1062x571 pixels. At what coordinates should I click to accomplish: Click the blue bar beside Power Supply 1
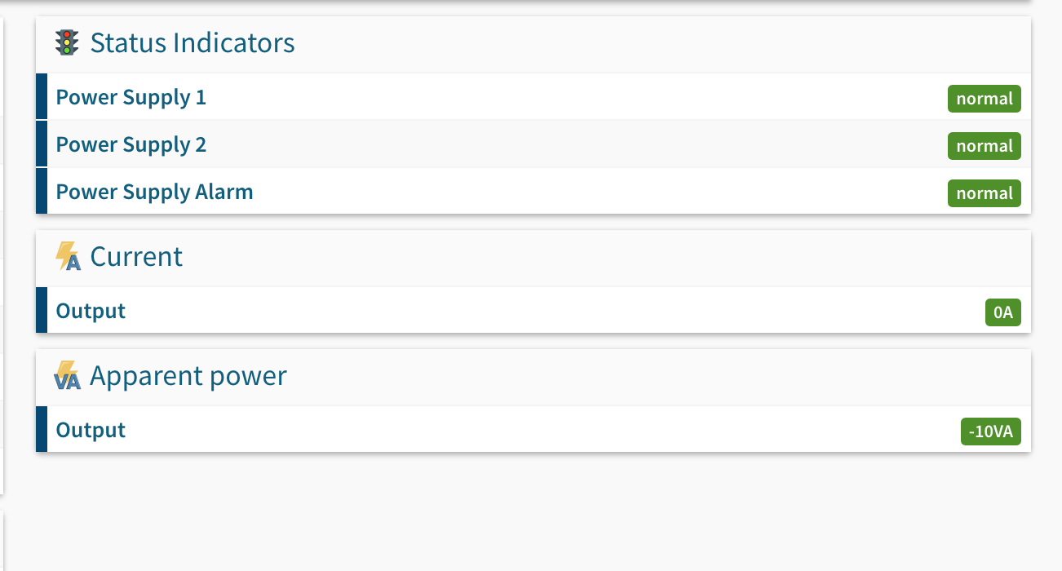[x=42, y=97]
